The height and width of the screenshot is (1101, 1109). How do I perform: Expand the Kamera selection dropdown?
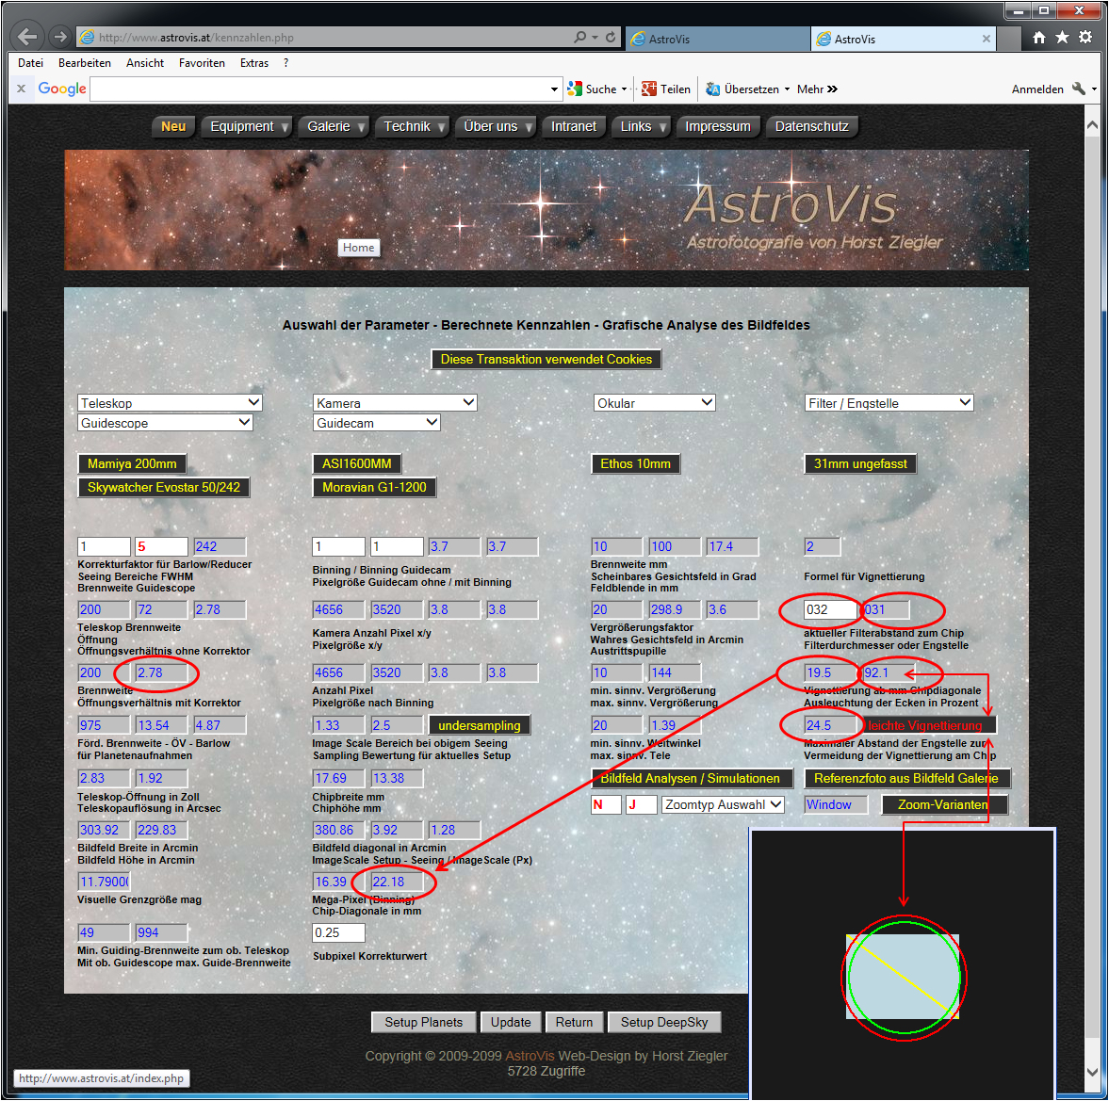point(395,402)
